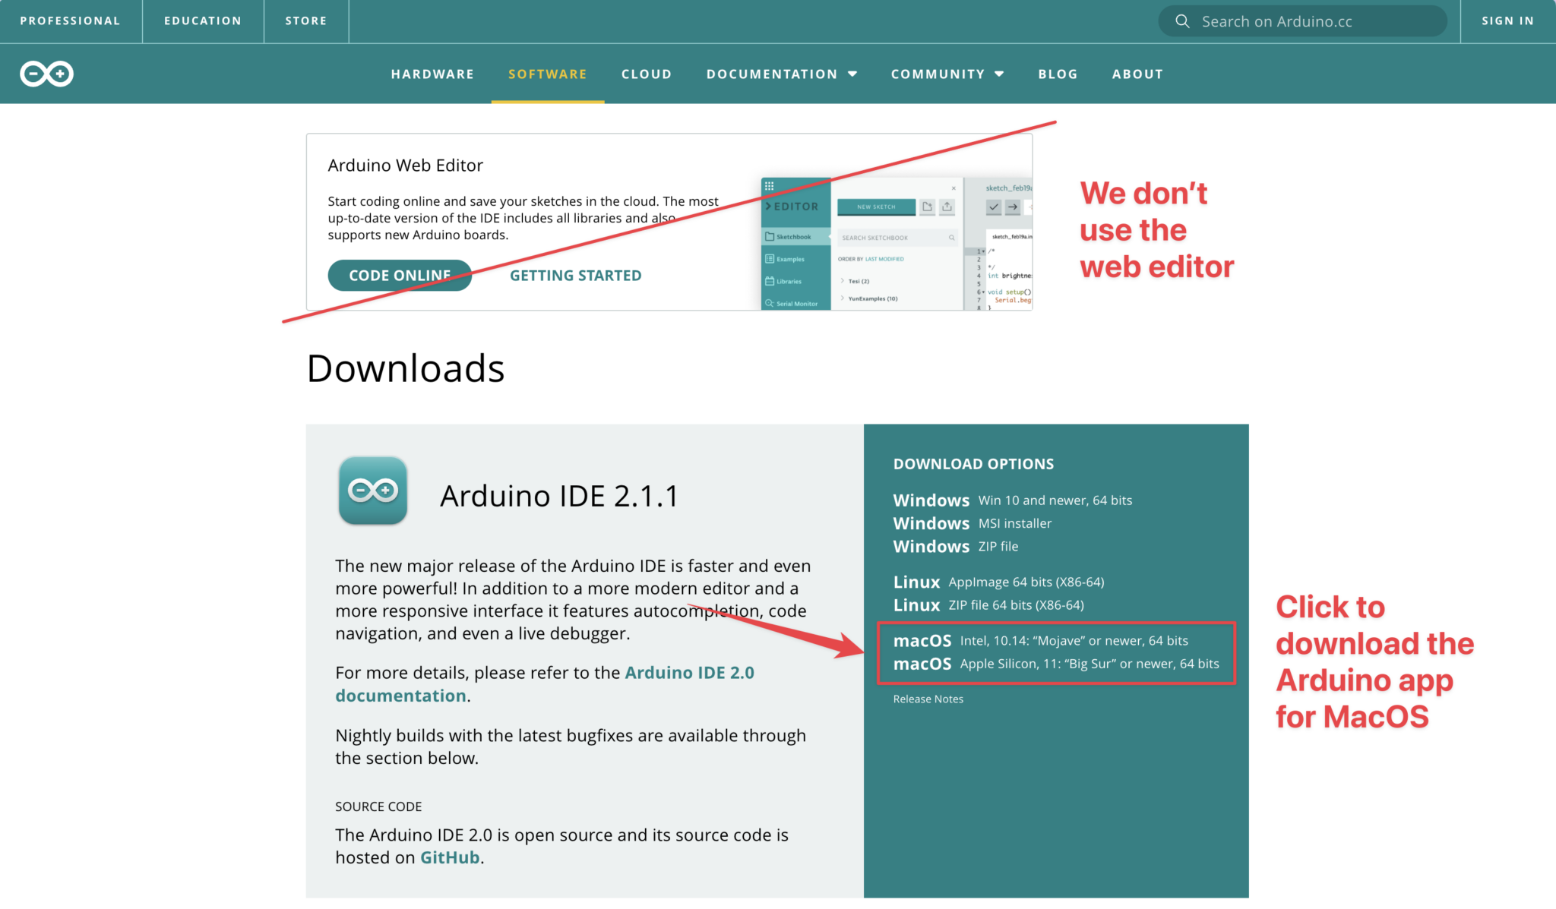Screen dimensions: 1556x909
Task: Click the CODE ONLINE button icon
Action: point(400,275)
